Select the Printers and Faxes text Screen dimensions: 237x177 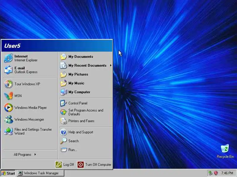coord(81,121)
